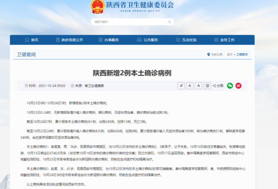Click paragraph starting 10月23日0时-10月24日7时

(67, 103)
